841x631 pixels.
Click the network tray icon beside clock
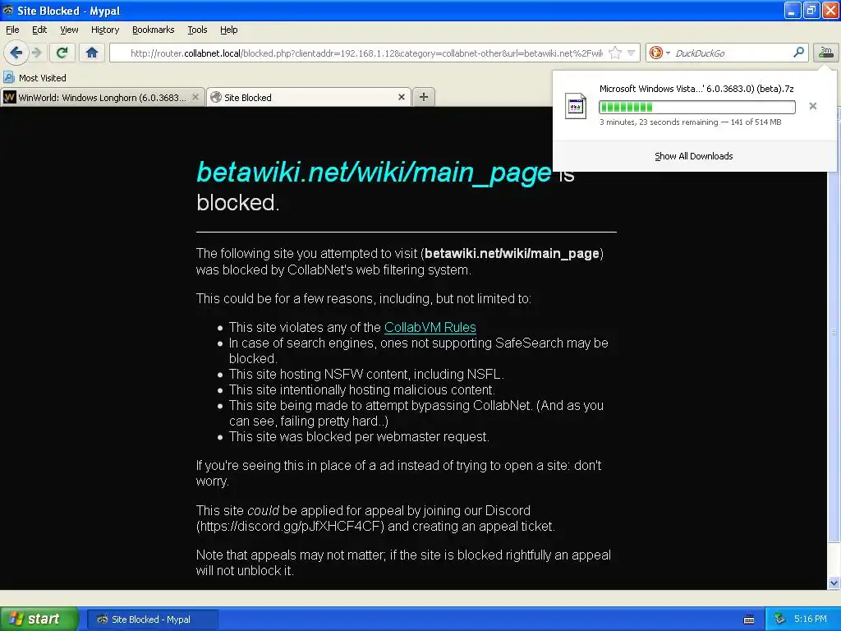click(x=780, y=619)
